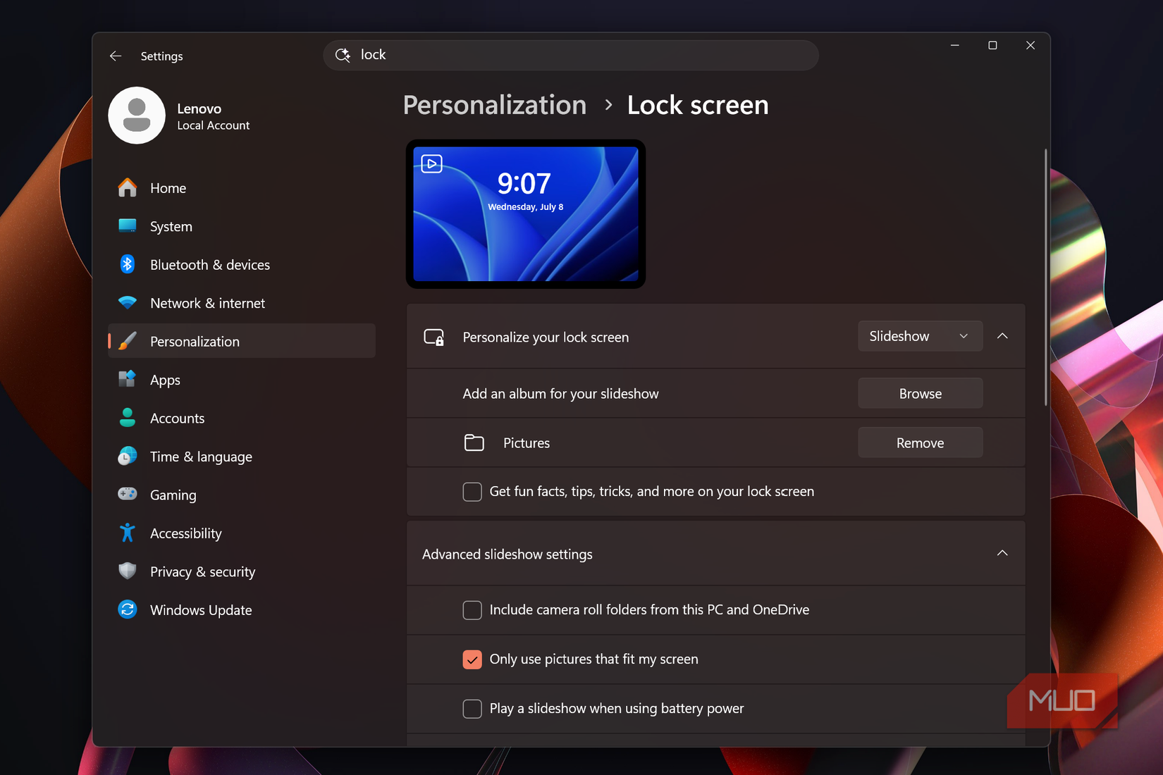Image resolution: width=1163 pixels, height=775 pixels.
Task: Open the Home settings page
Action: click(242, 188)
